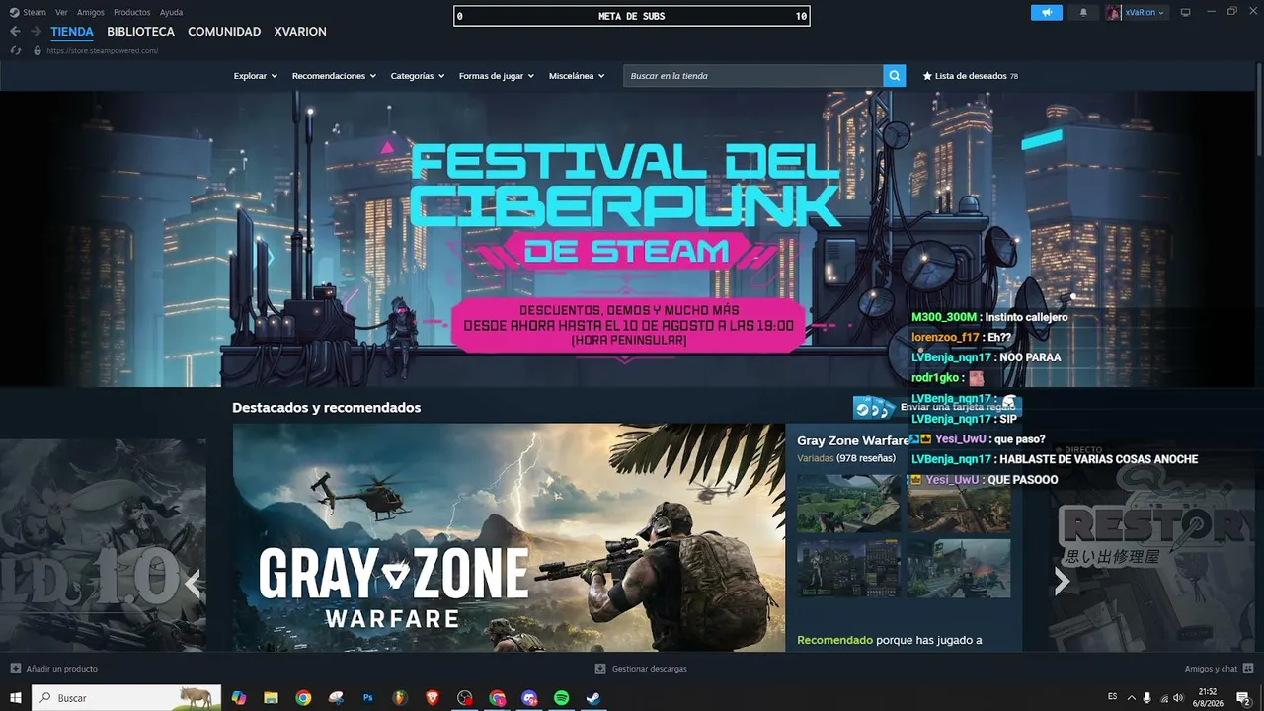1264x711 pixels.
Task: View bottom-left Gray Zone Warfare screenshot thumbnail
Action: click(848, 568)
